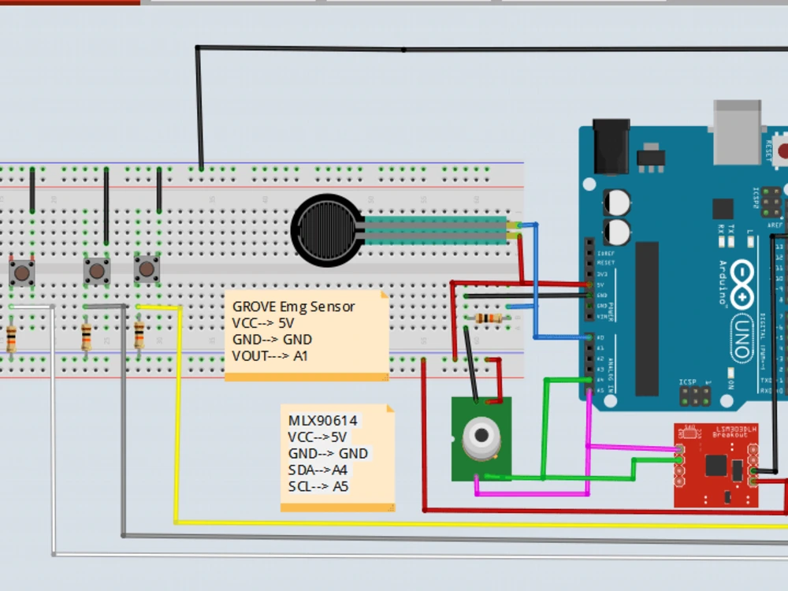
Task: Click the LSM303DLH Breakout board
Action: coord(717,465)
